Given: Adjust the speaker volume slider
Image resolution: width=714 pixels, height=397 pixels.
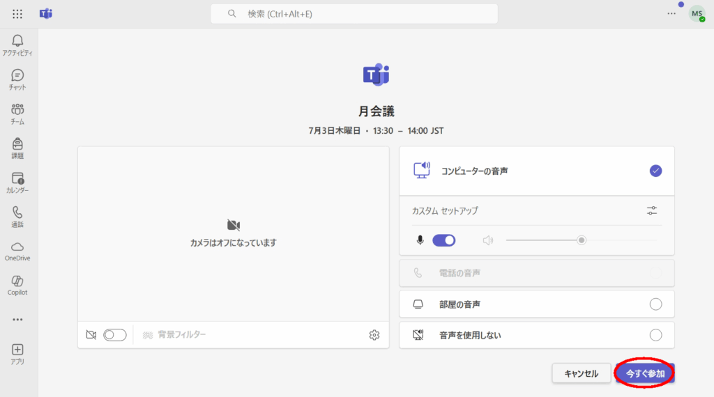Looking at the screenshot, I should point(582,240).
